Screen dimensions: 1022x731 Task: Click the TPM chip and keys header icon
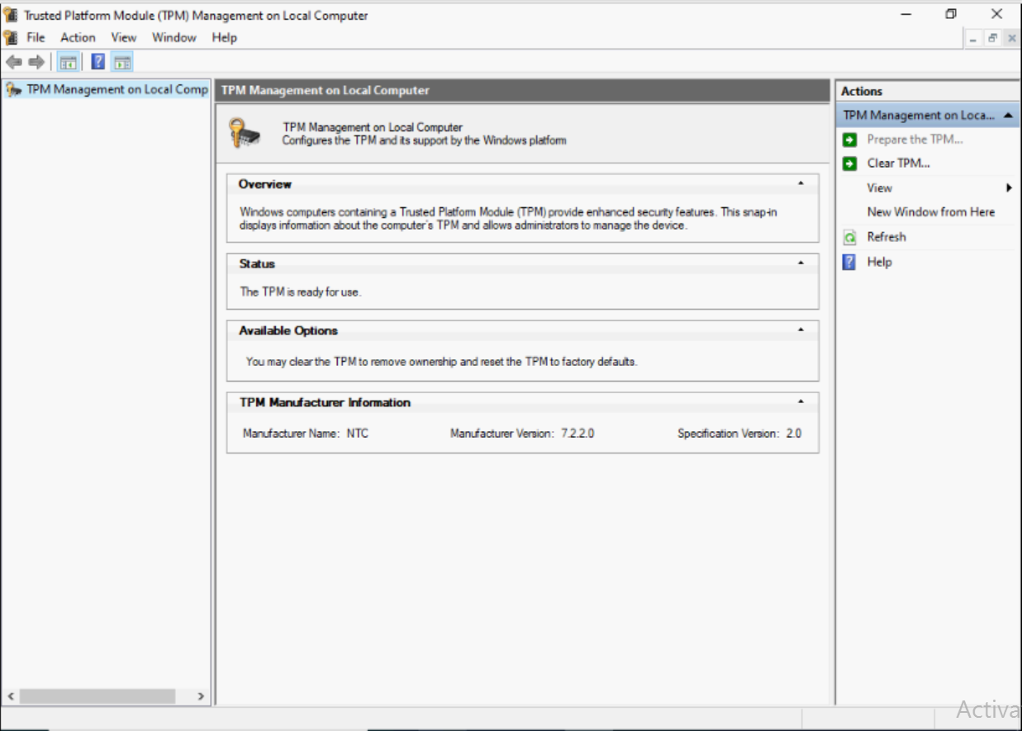pos(245,133)
